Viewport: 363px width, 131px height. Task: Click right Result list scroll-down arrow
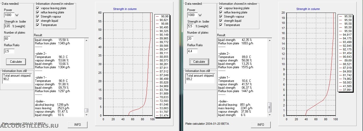269,115
